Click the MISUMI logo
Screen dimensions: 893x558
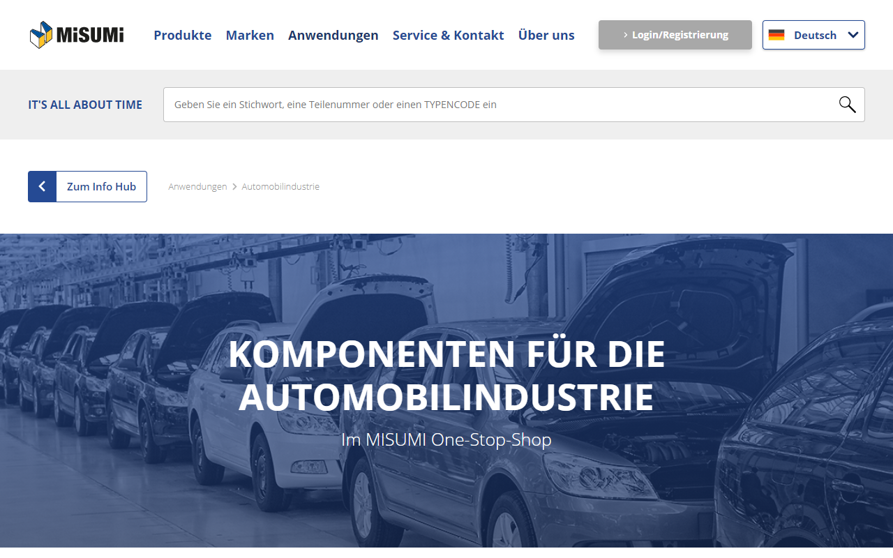pos(77,35)
